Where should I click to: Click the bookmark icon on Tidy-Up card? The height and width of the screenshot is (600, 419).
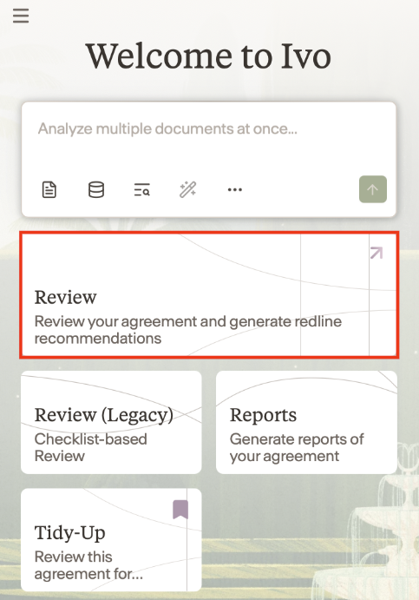tap(180, 510)
